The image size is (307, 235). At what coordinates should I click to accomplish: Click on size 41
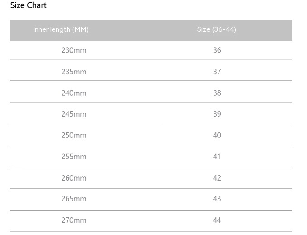pos(217,157)
